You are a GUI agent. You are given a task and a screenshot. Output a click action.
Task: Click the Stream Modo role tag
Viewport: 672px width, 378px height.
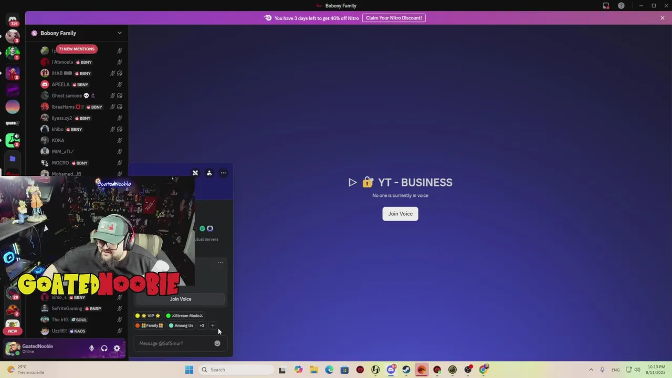[x=184, y=316]
